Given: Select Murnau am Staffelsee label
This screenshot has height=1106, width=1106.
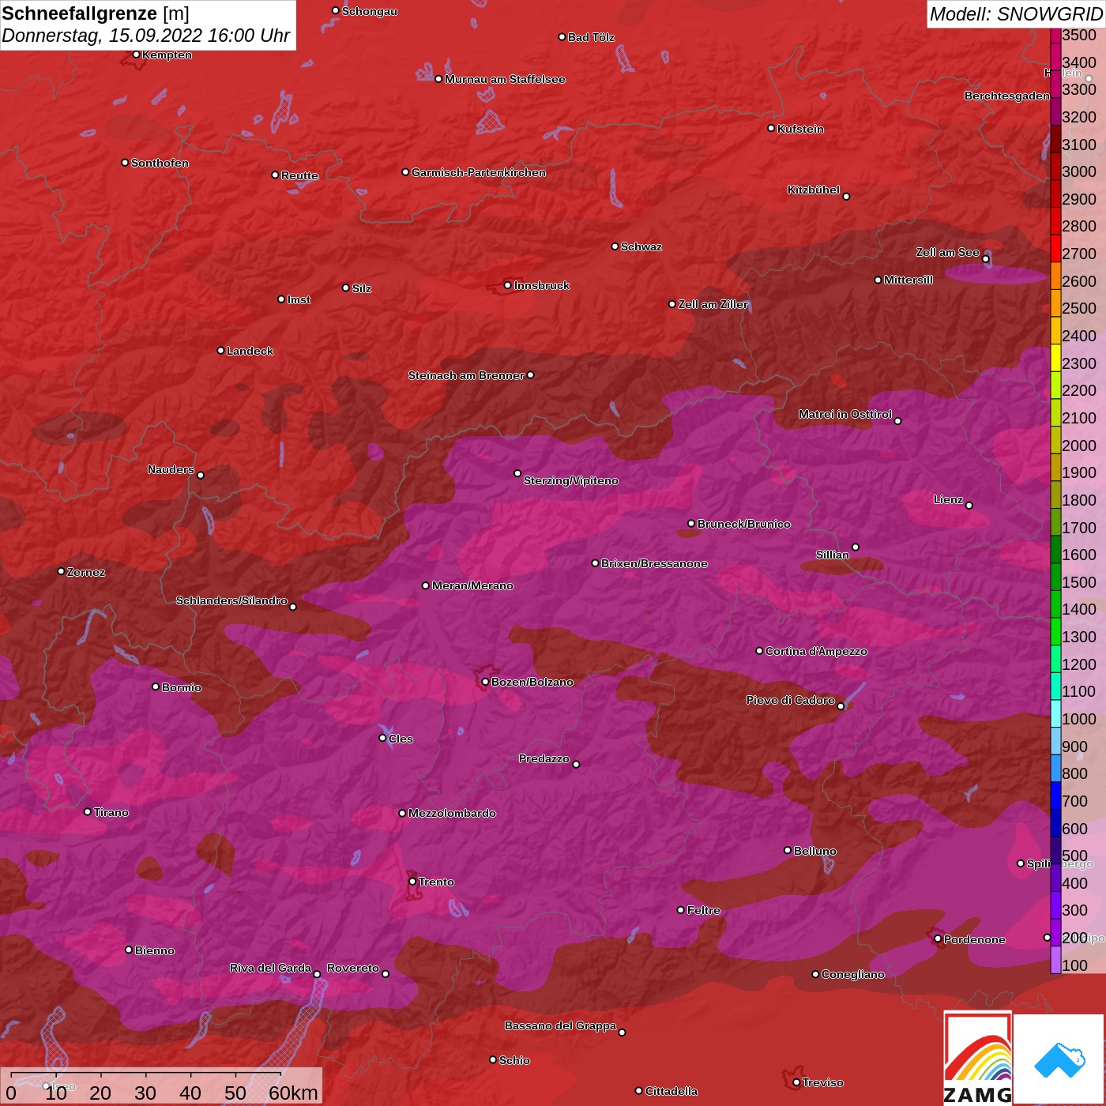Looking at the screenshot, I should point(505,79).
